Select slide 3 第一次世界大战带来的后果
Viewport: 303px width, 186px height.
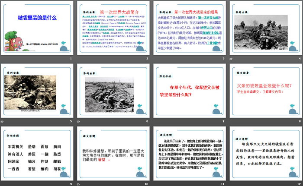(x=190, y=28)
